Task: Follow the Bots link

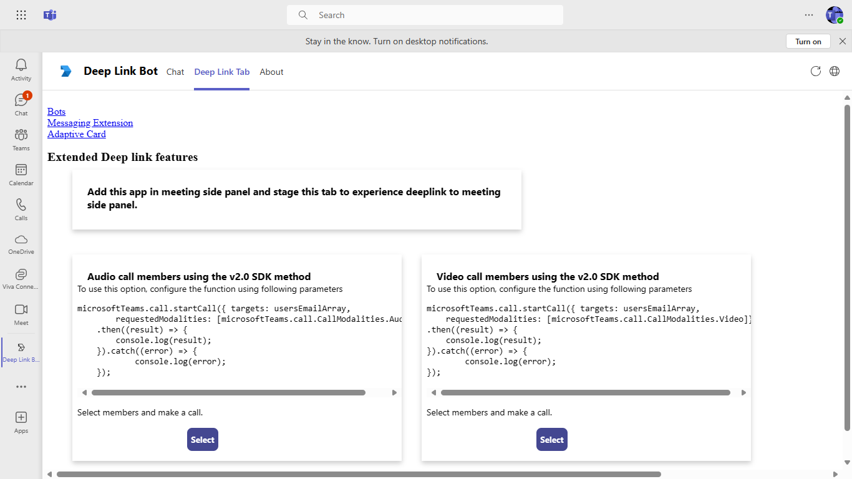Action: [x=56, y=112]
